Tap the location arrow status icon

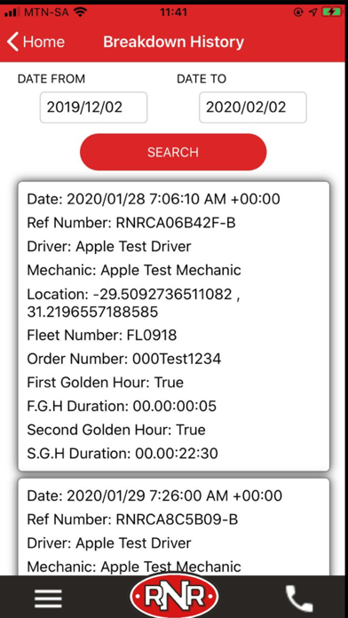click(x=312, y=12)
